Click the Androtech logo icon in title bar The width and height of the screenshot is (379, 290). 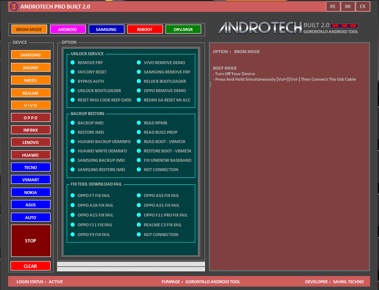click(14, 6)
